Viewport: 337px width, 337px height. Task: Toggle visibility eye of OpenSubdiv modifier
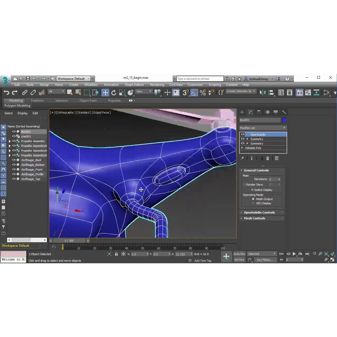(x=243, y=135)
